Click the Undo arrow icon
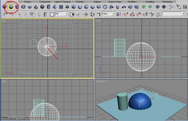 [5, 15]
